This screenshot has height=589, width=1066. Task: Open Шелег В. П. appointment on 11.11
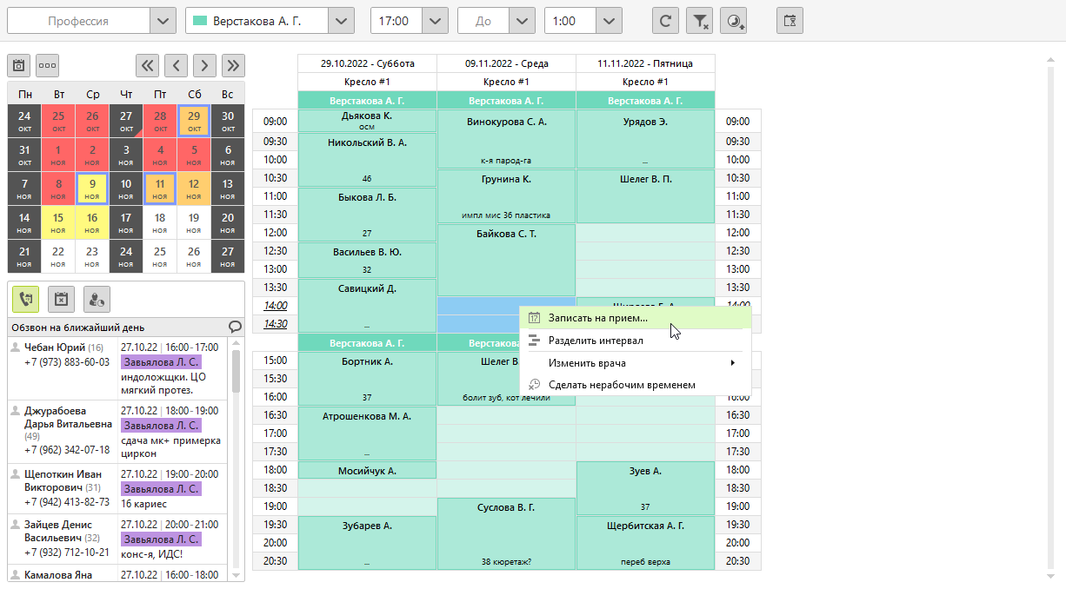point(645,196)
